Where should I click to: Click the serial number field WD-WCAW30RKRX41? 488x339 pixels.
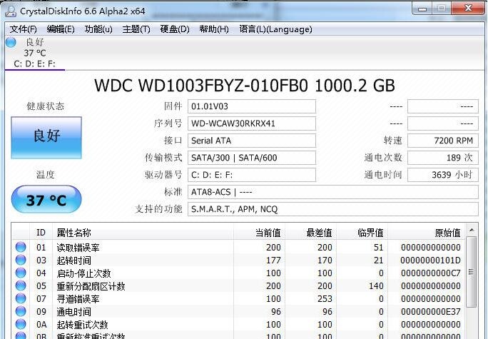click(x=252, y=123)
